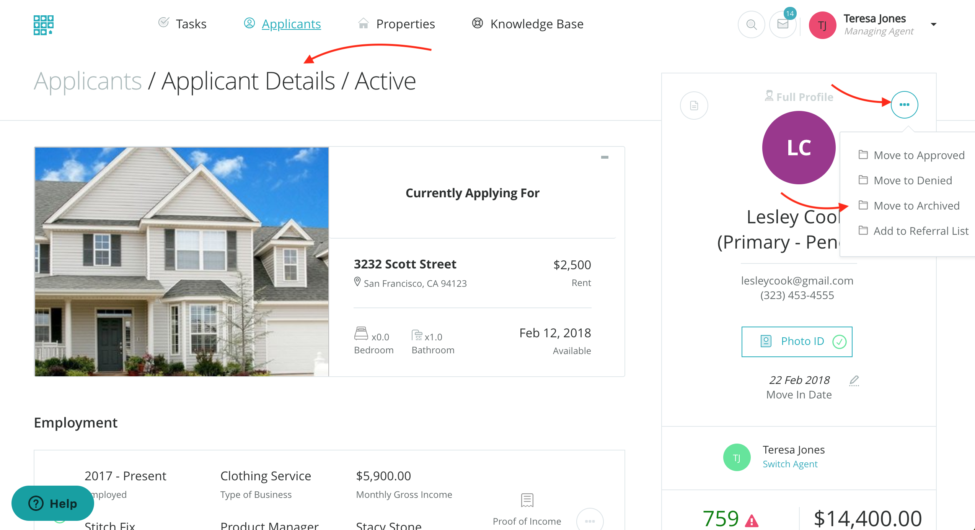
Task: Select Move to Approved option
Action: pos(919,155)
